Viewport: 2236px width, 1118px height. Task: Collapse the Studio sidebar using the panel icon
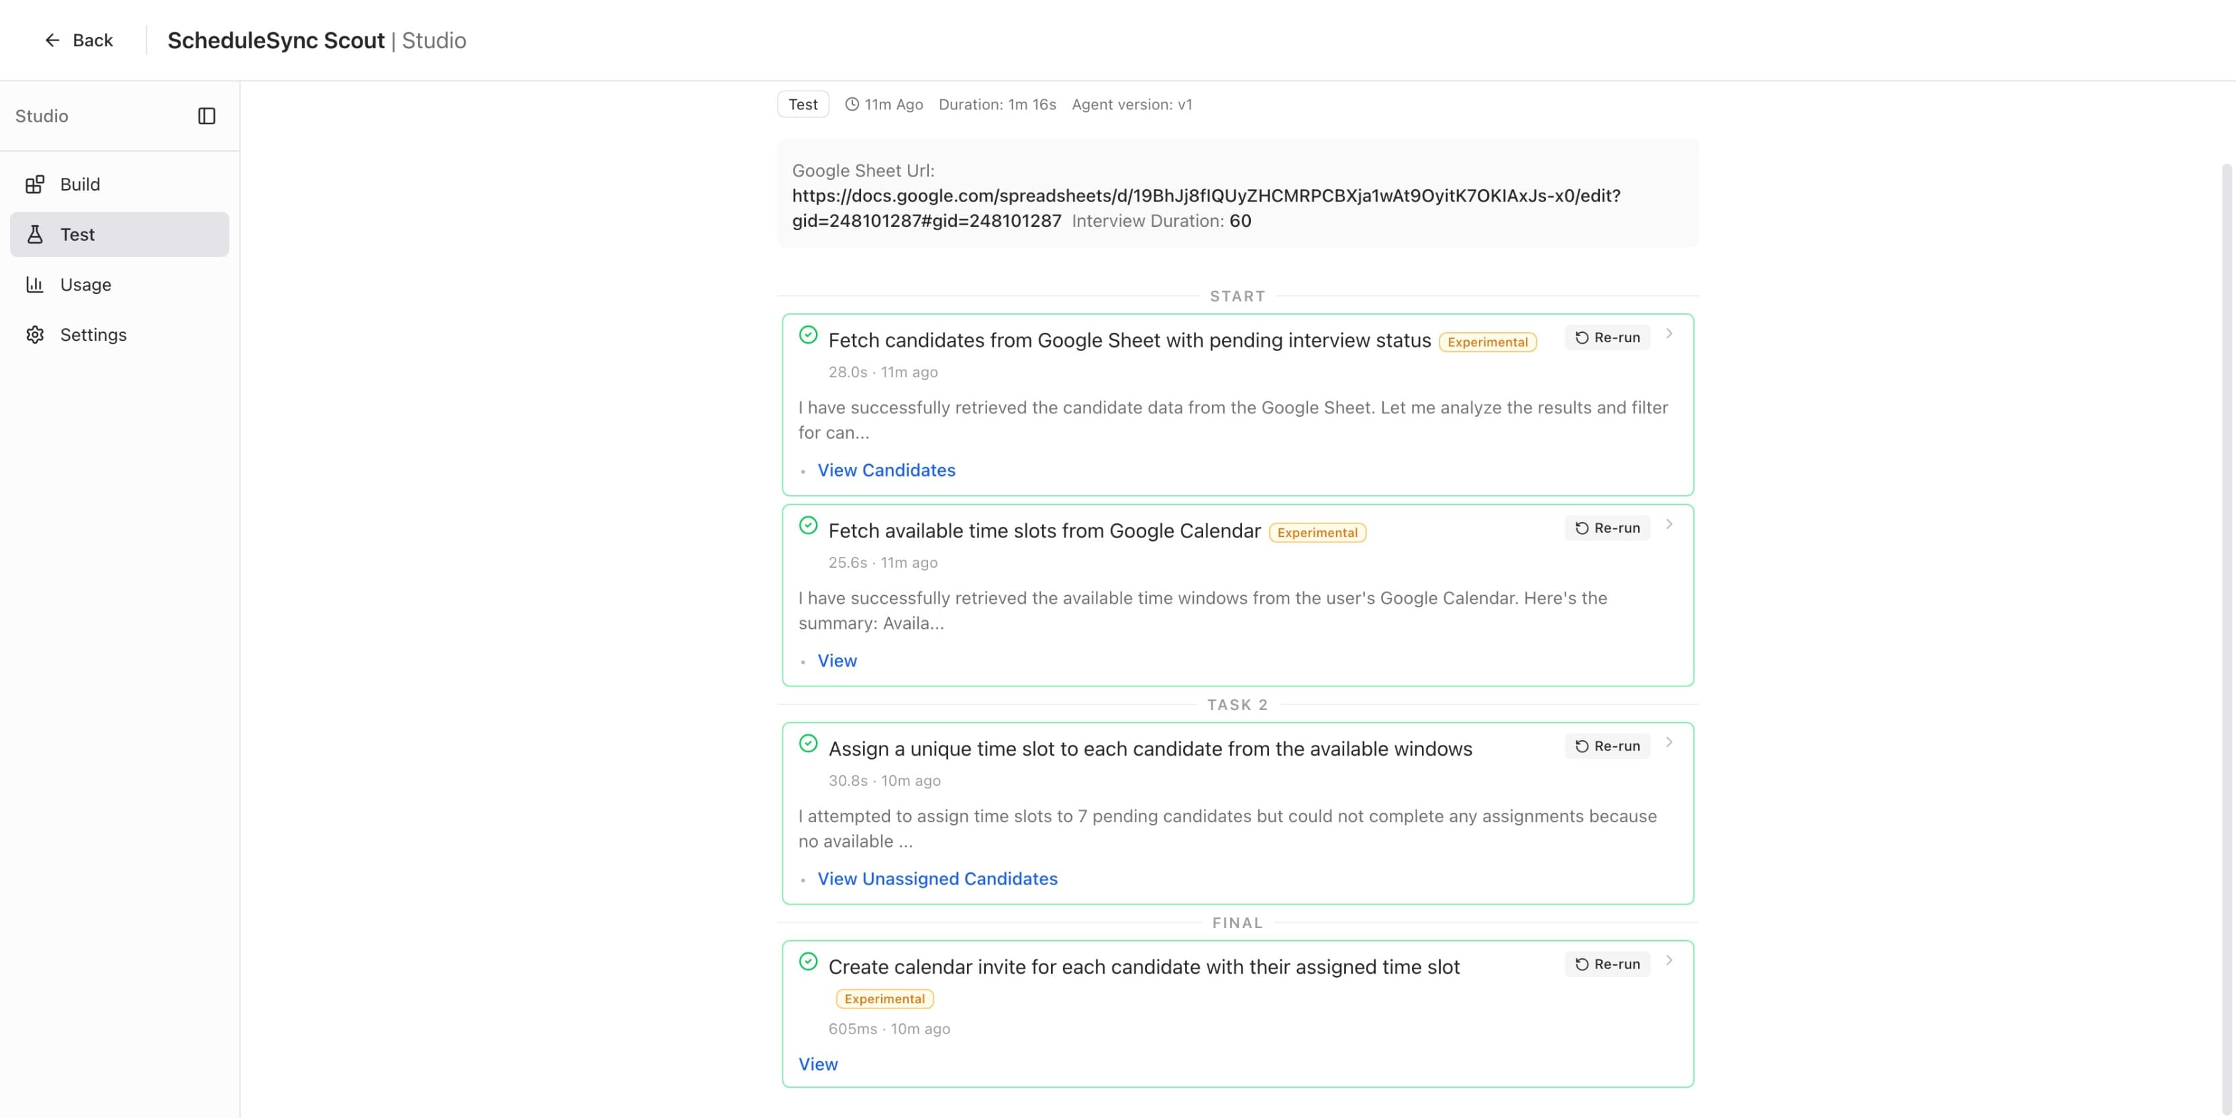tap(208, 115)
